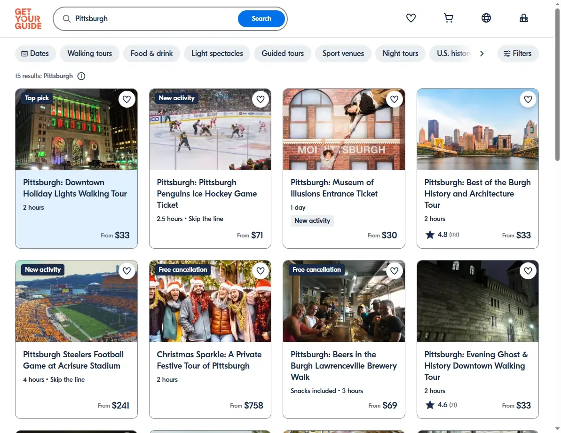This screenshot has height=433, width=561.
Task: Click the info icon next to 15 results
Action: pyautogui.click(x=81, y=76)
